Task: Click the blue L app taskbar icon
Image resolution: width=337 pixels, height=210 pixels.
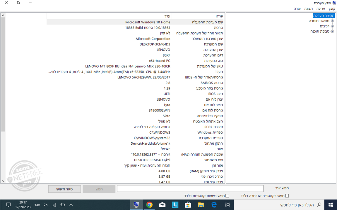Action: 175,205
